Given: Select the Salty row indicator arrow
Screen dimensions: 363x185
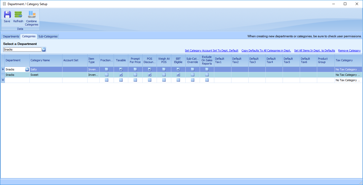Looking at the screenshot, I should coord(3,69).
